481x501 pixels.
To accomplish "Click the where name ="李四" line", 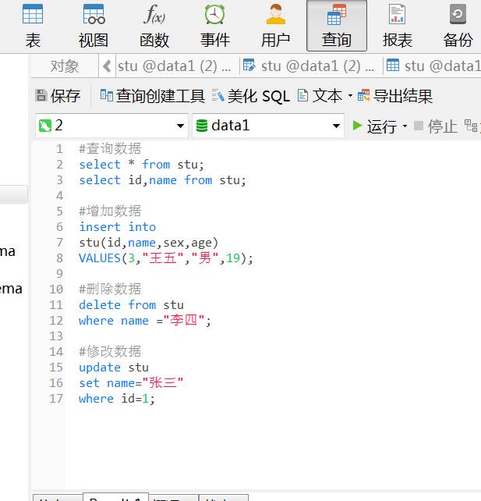I will [145, 321].
